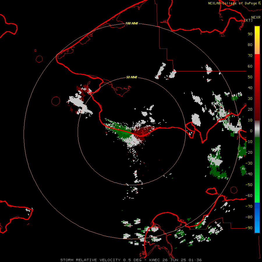Select the -60 value on the velocity scale
Screen dimensions: 262x262
pos(249,196)
